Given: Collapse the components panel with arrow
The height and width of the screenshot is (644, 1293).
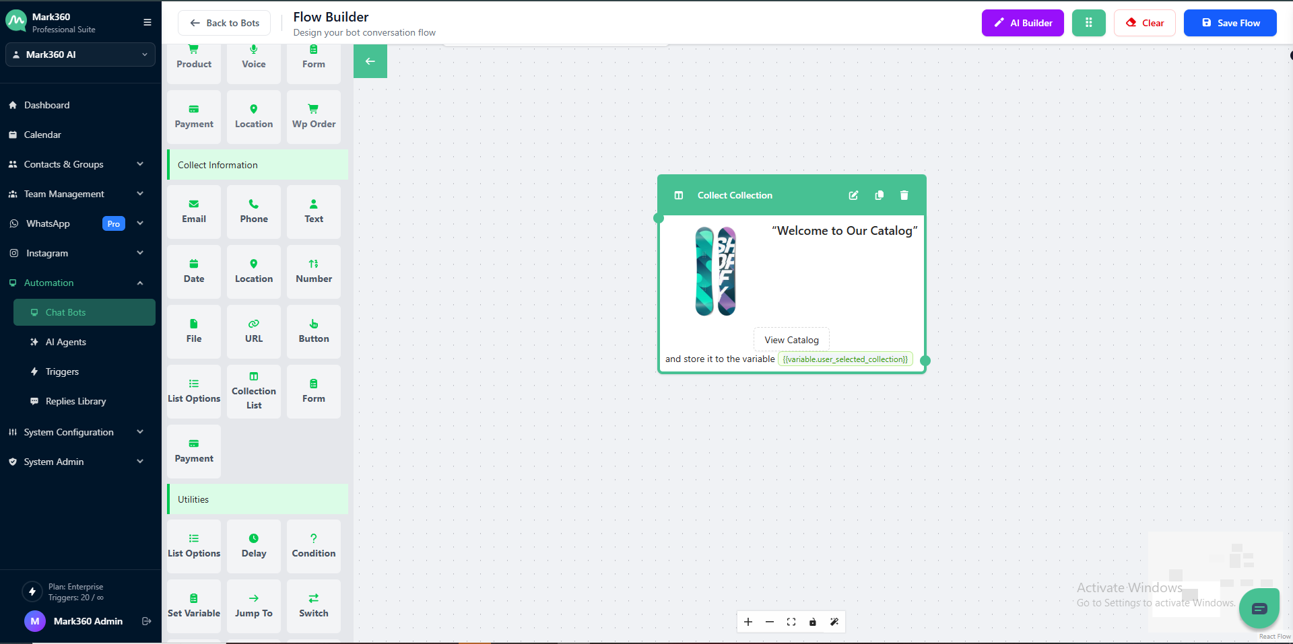Looking at the screenshot, I should tap(370, 61).
